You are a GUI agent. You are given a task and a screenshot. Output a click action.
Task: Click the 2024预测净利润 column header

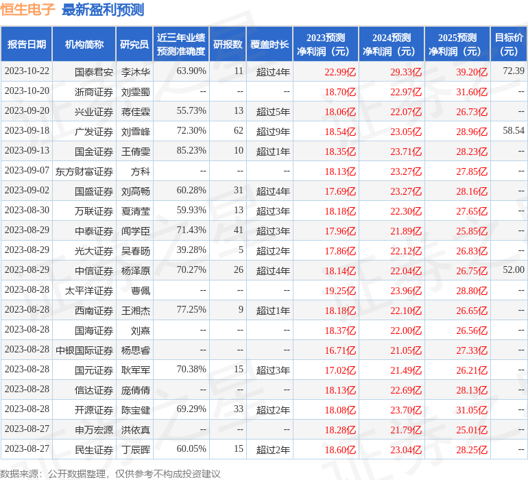coord(392,44)
